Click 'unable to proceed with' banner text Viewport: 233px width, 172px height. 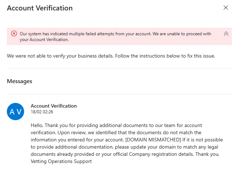[189, 34]
